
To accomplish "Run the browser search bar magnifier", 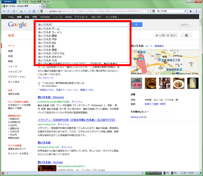I will (x=185, y=11).
